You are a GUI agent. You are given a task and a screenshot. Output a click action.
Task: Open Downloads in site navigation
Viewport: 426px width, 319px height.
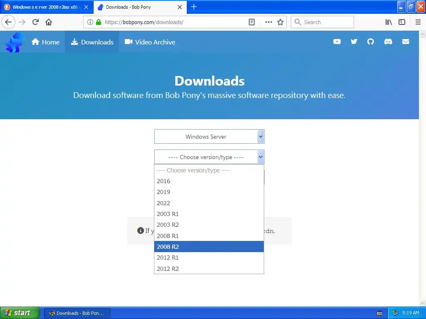click(x=92, y=42)
